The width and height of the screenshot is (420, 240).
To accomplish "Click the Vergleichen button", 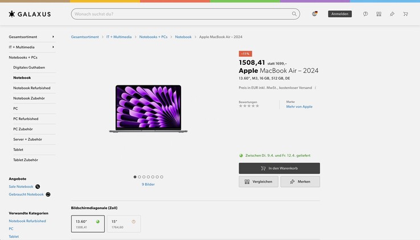I will pyautogui.click(x=258, y=181).
